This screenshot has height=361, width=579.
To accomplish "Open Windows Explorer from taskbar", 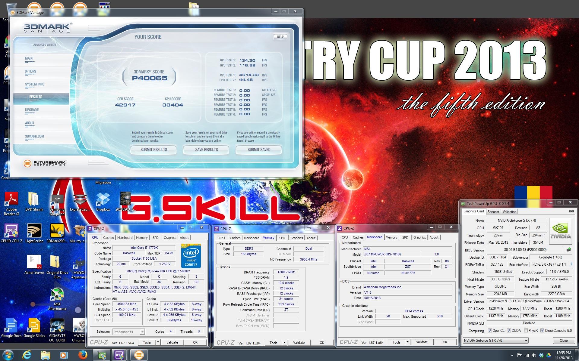I will pos(45,355).
